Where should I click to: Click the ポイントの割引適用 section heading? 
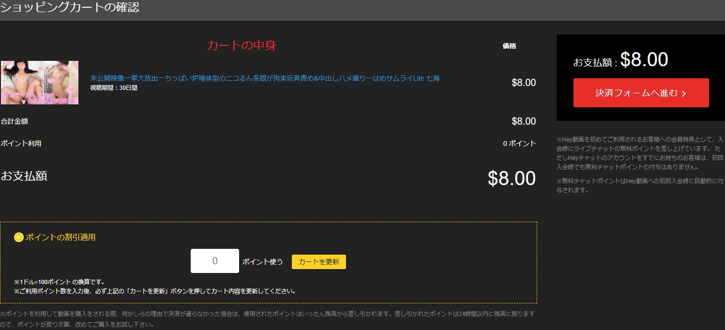point(60,237)
